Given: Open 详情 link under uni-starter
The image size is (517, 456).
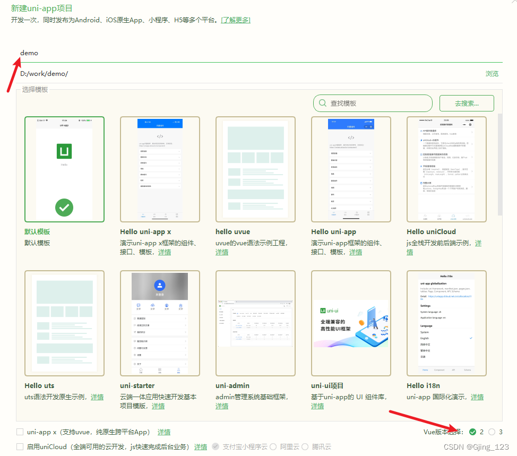Looking at the screenshot, I should point(158,406).
